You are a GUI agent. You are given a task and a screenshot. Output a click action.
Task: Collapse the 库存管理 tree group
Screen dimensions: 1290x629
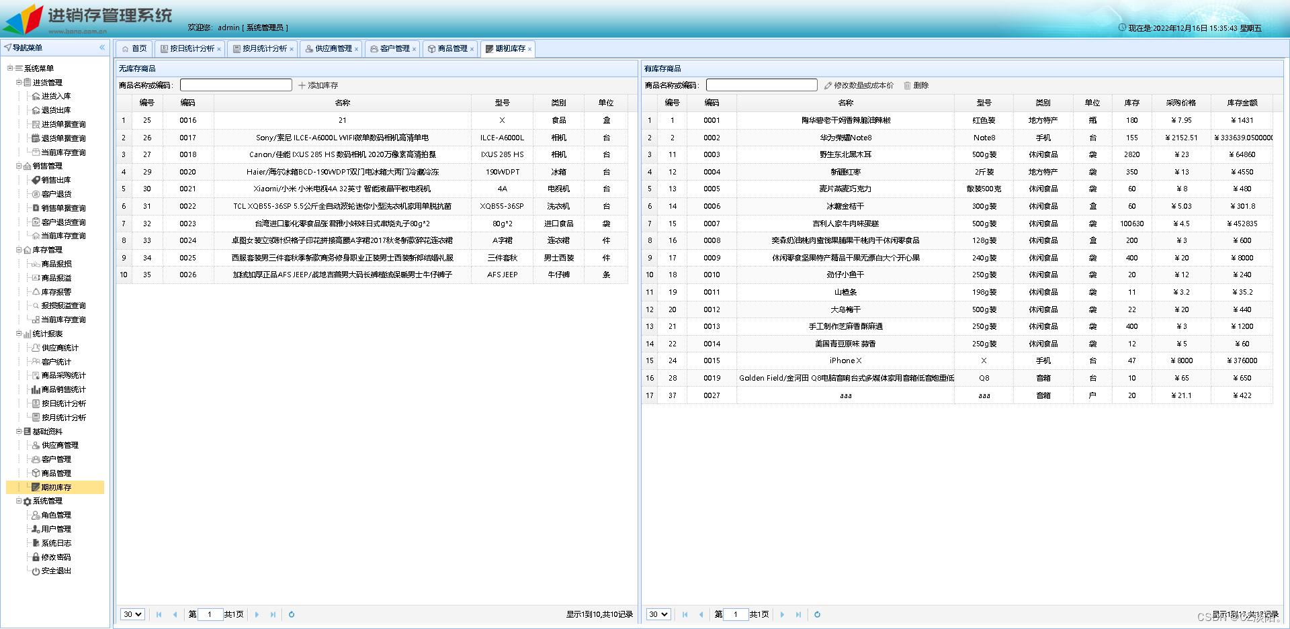pyautogui.click(x=19, y=250)
